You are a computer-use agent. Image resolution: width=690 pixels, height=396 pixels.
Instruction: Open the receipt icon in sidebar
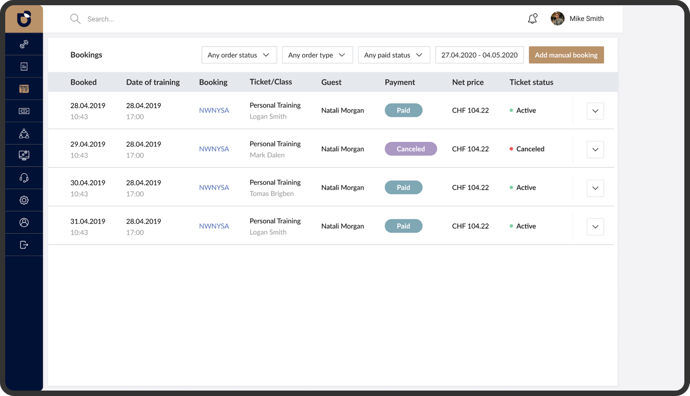point(24,67)
